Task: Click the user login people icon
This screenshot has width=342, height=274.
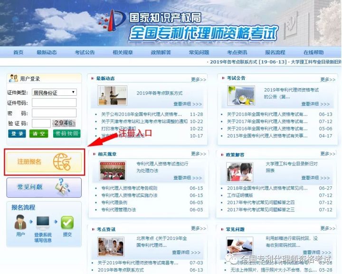Action: tap(13, 78)
